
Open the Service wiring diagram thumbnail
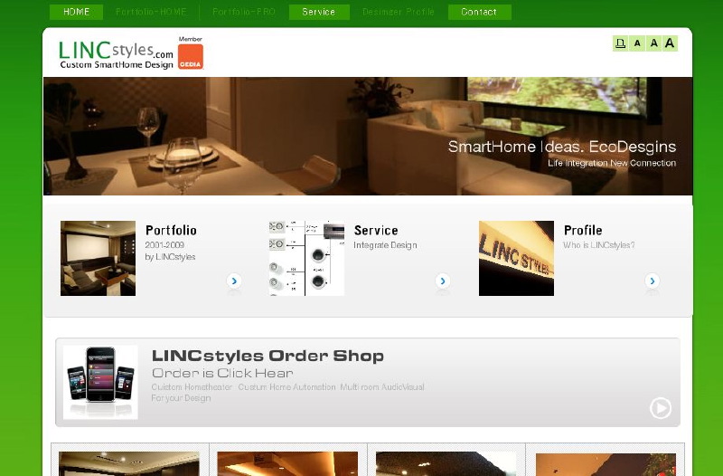point(306,258)
